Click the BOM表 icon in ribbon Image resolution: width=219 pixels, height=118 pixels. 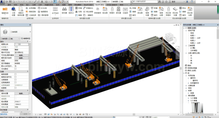click(x=43, y=8)
